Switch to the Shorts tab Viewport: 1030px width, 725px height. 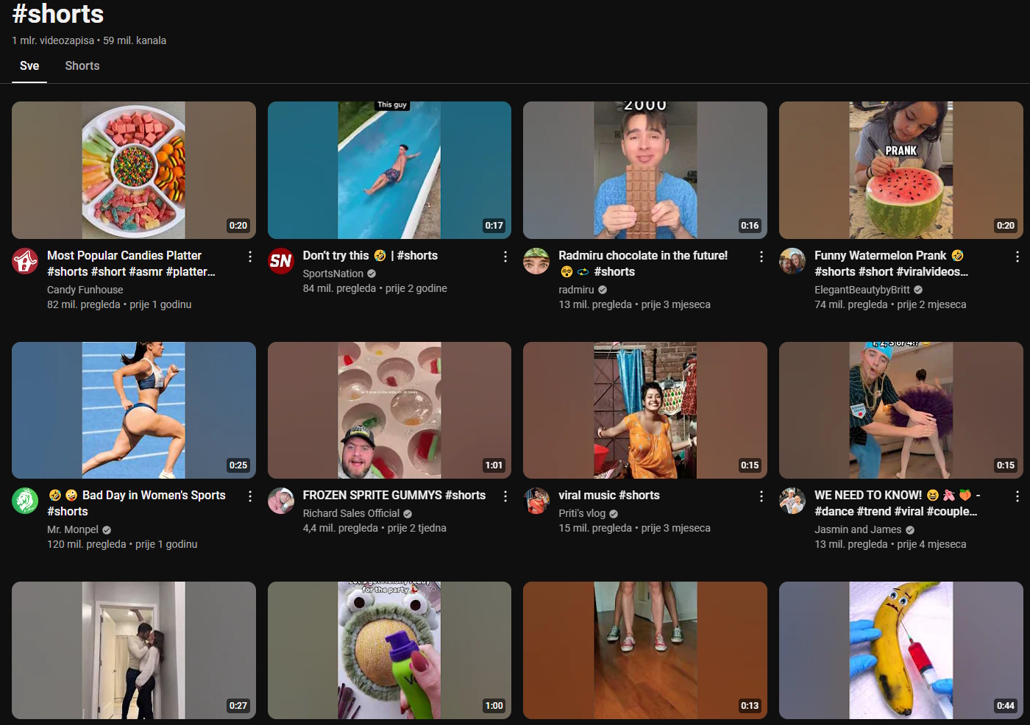pos(82,66)
